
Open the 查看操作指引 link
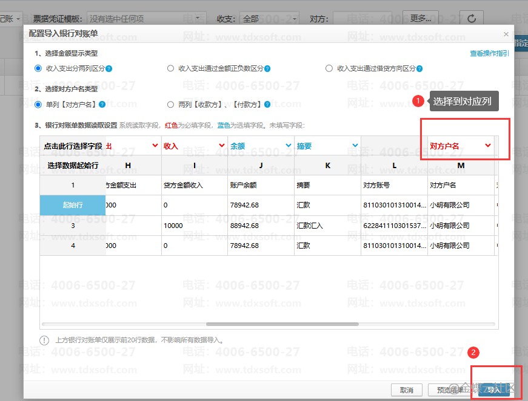coord(489,53)
